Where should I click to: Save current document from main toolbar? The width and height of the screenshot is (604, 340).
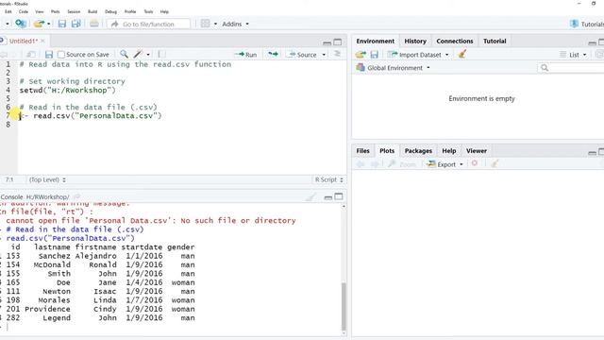coord(62,24)
